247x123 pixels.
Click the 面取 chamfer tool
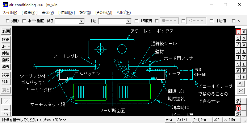pos(6,60)
